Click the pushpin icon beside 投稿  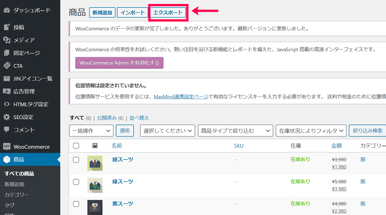coord(7,27)
